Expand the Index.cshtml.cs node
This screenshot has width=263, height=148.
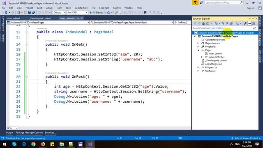[x=202, y=57]
